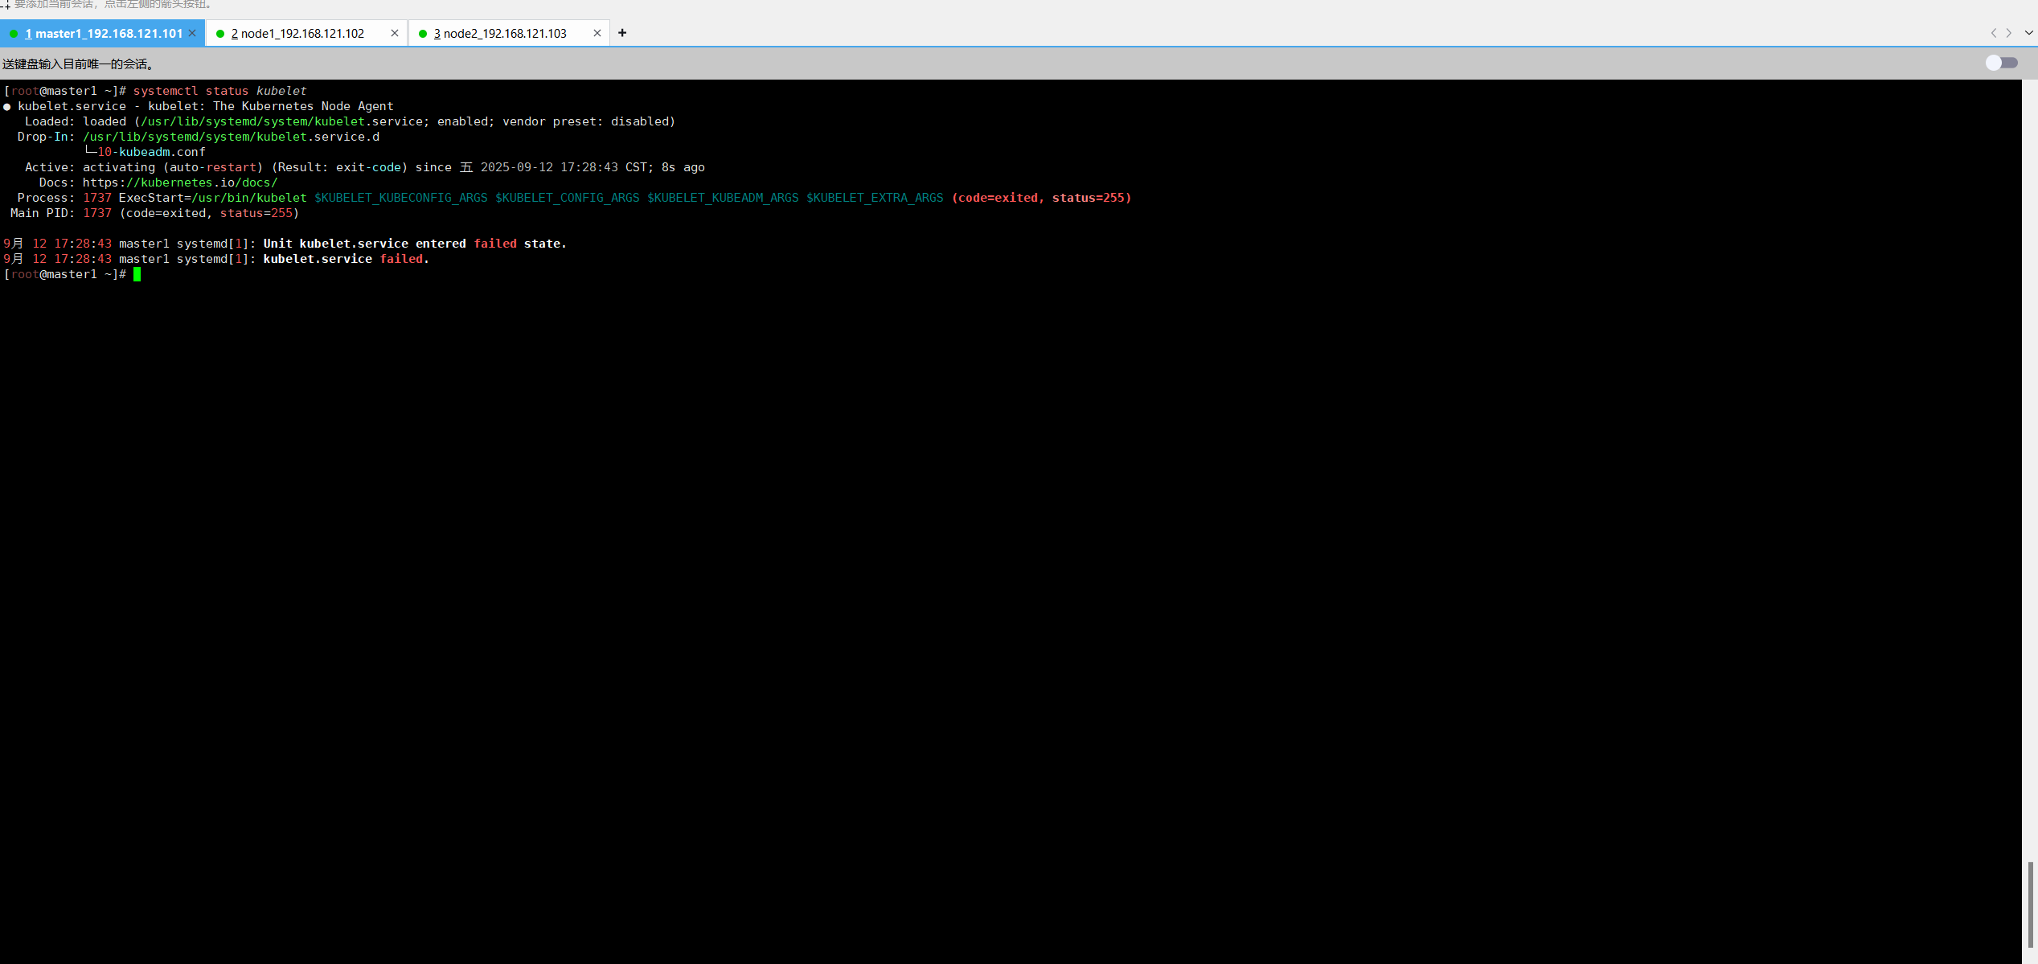Image resolution: width=2038 pixels, height=964 pixels.
Task: Click 'Unit kubelet.service entered failed state.' text
Action: click(415, 244)
